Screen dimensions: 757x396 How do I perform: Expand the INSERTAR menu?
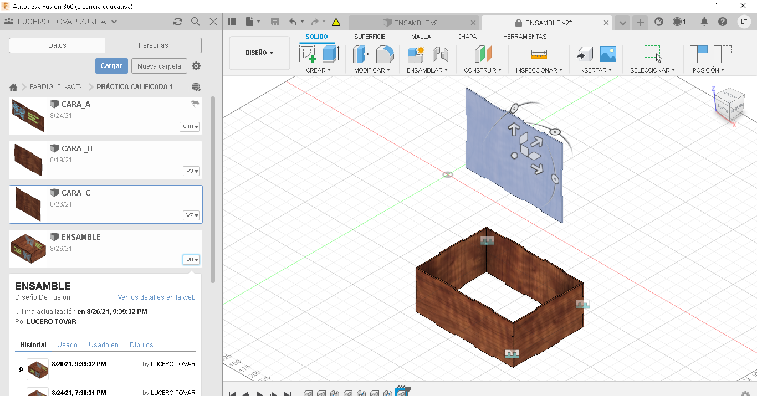pyautogui.click(x=596, y=70)
